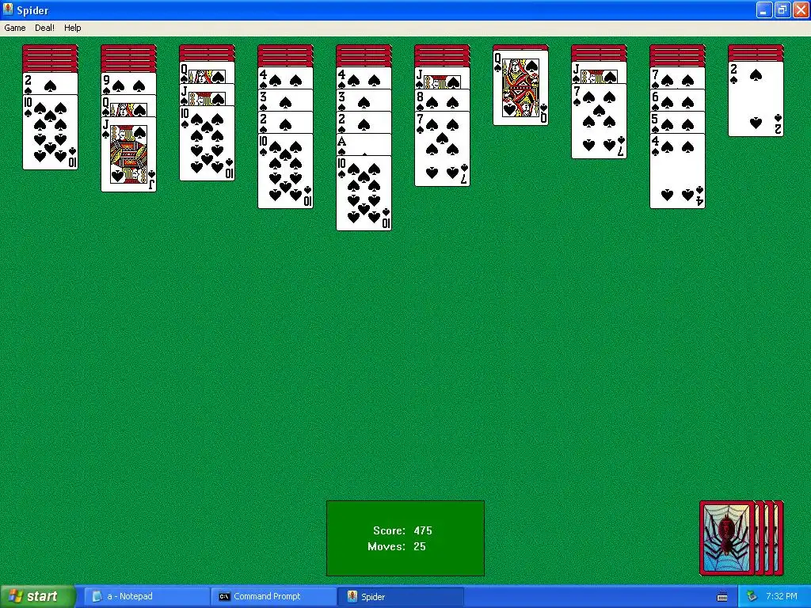Select the Queen of spades in the second column
The image size is (811, 608).
[x=128, y=106]
